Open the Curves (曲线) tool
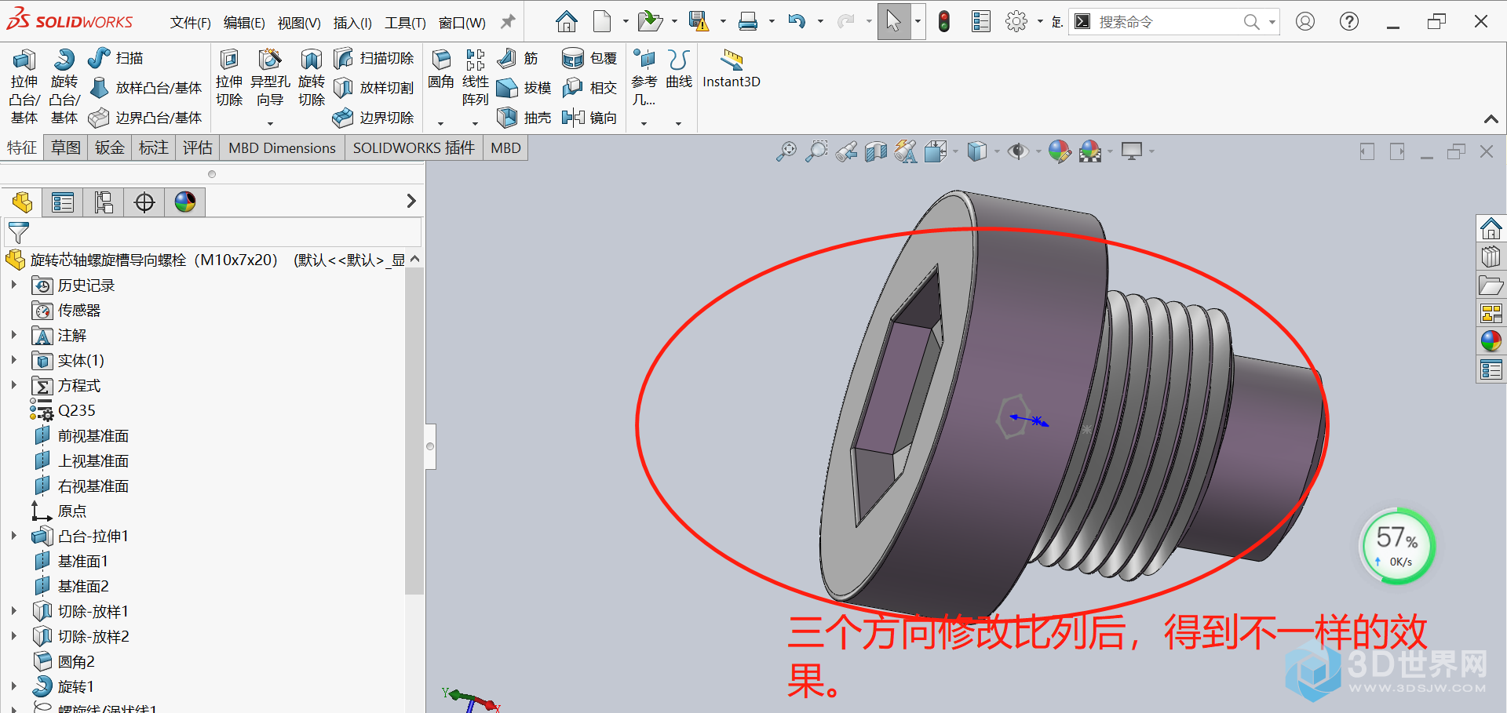 point(679,69)
